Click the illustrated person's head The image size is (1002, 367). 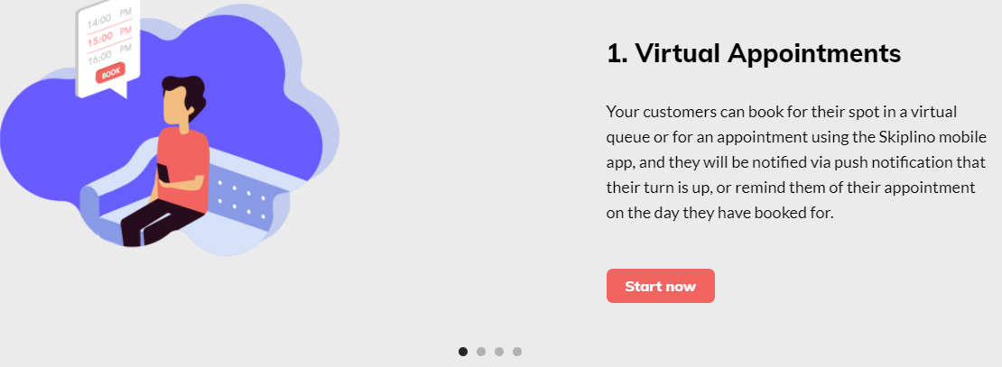pos(181,101)
